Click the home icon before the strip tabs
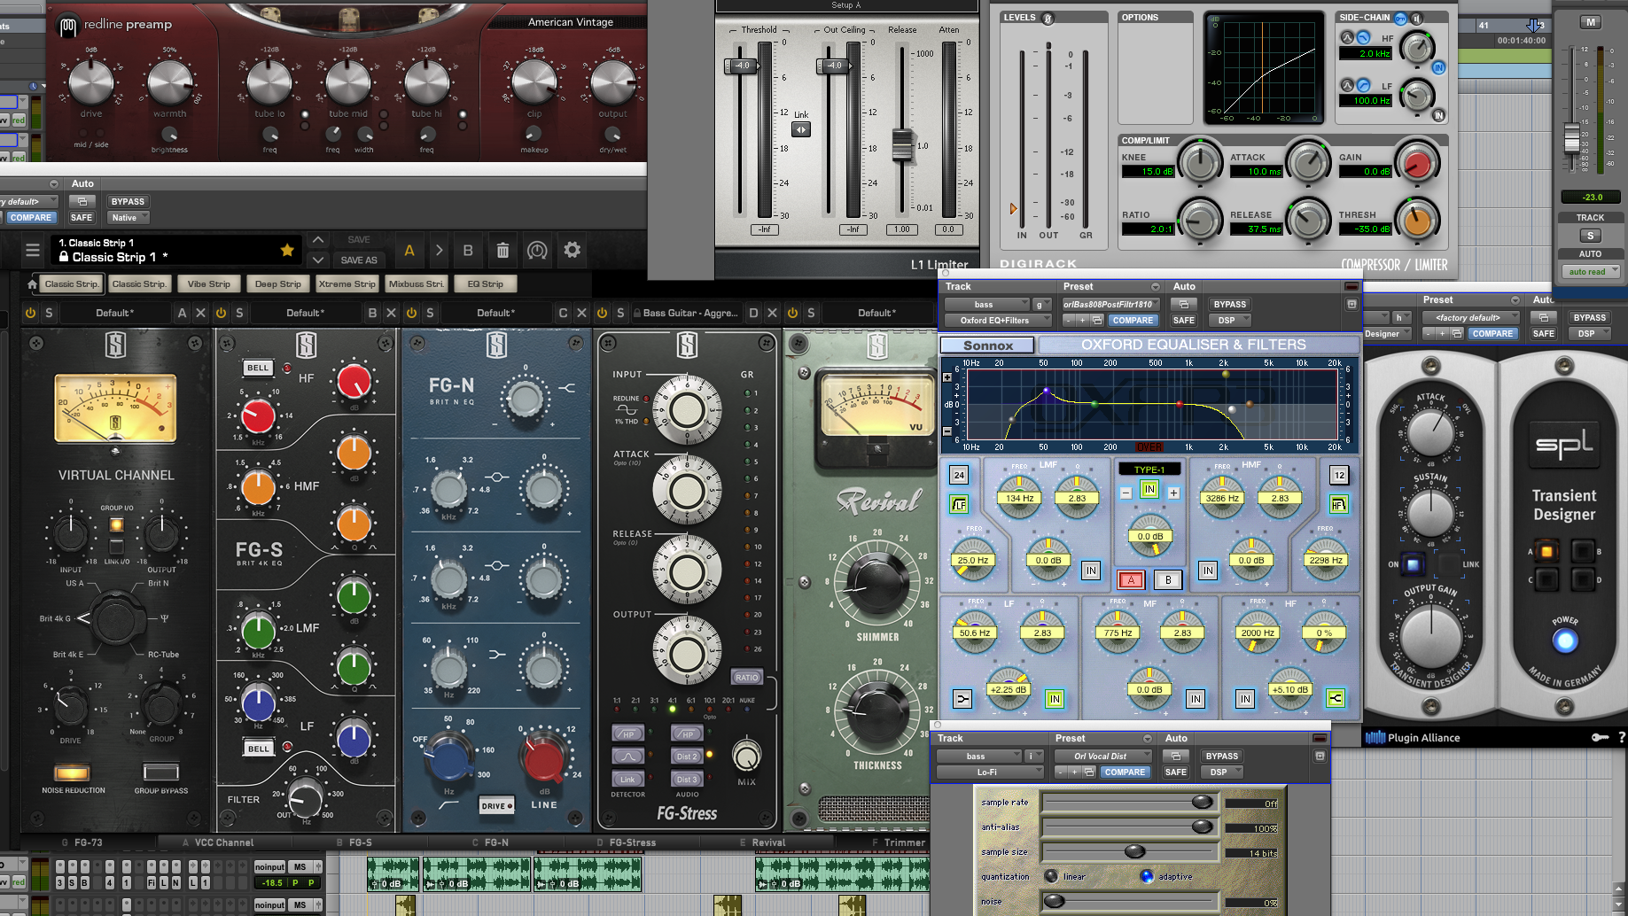This screenshot has height=916, width=1628. pyautogui.click(x=33, y=284)
